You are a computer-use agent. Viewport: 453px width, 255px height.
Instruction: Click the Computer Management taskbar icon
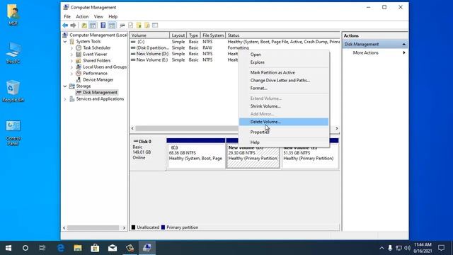click(x=147, y=248)
